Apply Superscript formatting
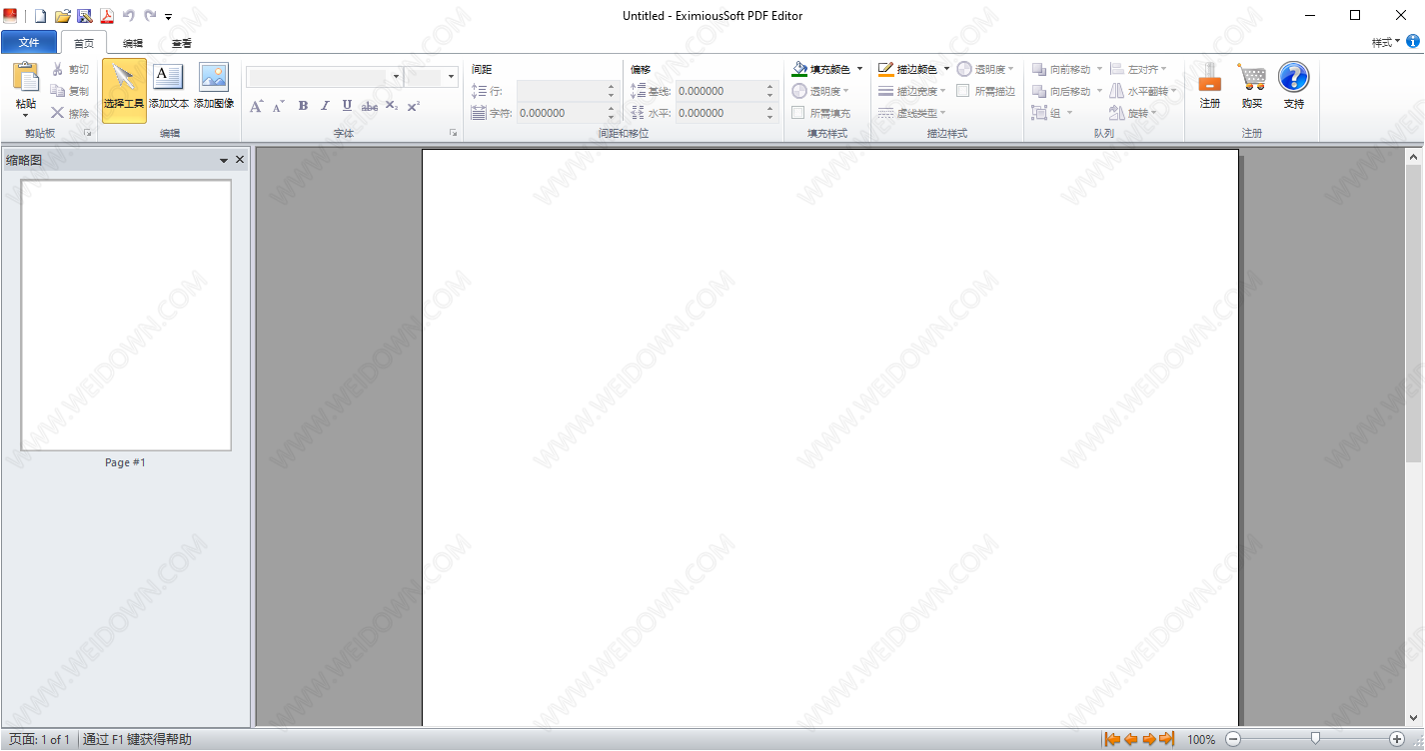Image resolution: width=1425 pixels, height=751 pixels. click(414, 106)
